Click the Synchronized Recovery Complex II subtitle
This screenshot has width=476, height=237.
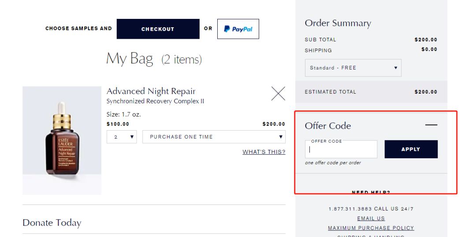(x=155, y=102)
